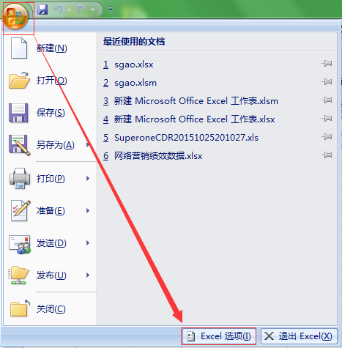Click the Redo arrow icon
This screenshot has width=342, height=348.
(x=81, y=10)
